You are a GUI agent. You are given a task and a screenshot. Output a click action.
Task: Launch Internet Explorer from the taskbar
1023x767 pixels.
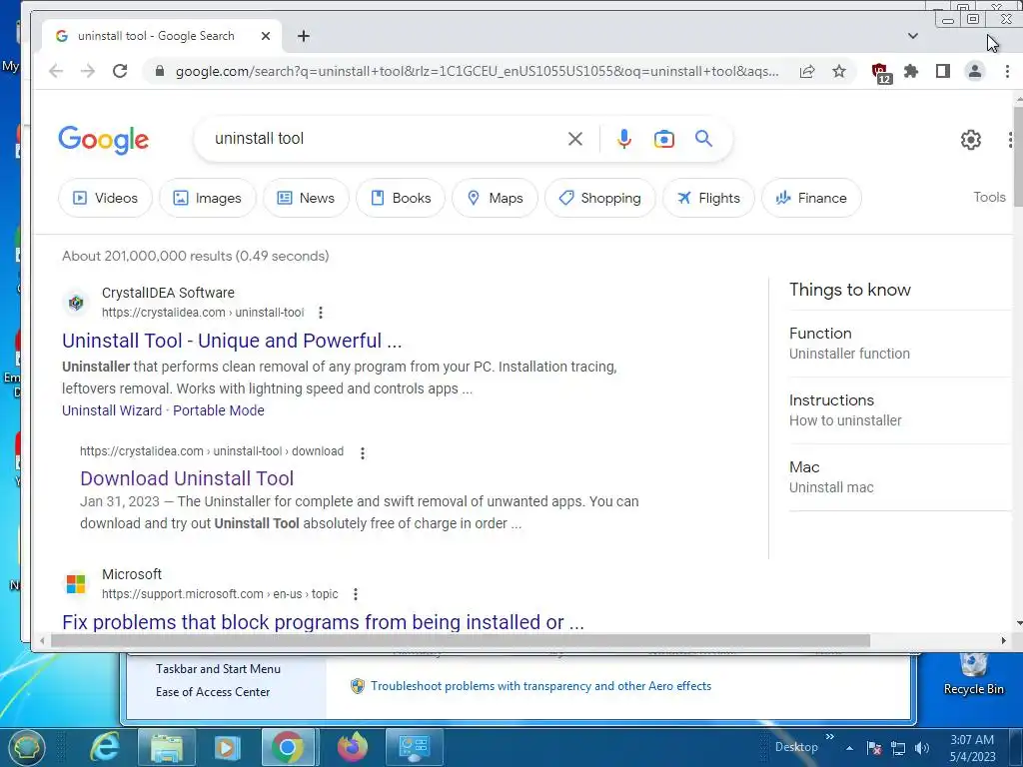[104, 747]
